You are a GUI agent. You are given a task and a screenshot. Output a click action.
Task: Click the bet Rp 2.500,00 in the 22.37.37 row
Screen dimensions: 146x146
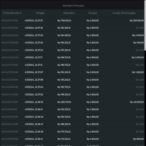(93, 20)
